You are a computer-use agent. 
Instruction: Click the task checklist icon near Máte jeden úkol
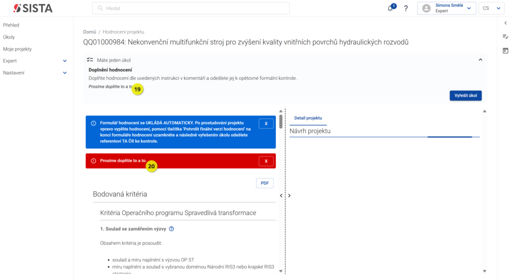pos(90,59)
